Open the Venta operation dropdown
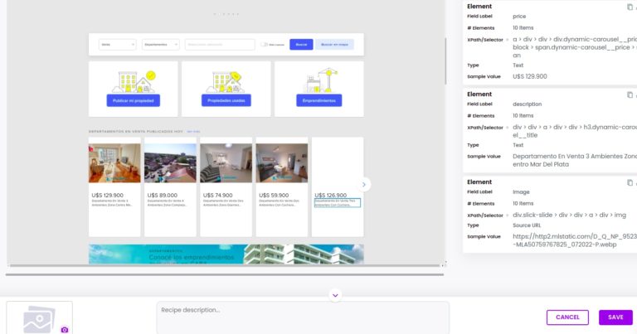This screenshot has height=334, width=637. (118, 45)
